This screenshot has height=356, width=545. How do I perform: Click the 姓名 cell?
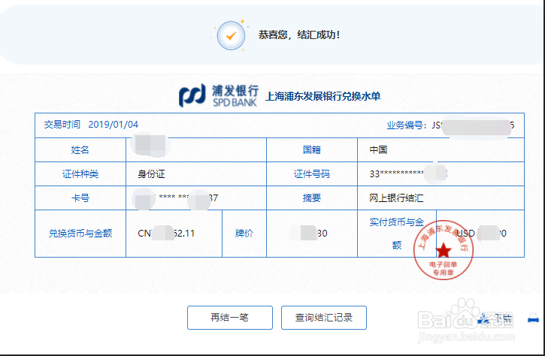pos(80,149)
